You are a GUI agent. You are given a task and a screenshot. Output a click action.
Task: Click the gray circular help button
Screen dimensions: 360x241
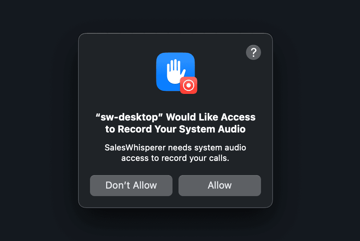tap(253, 52)
